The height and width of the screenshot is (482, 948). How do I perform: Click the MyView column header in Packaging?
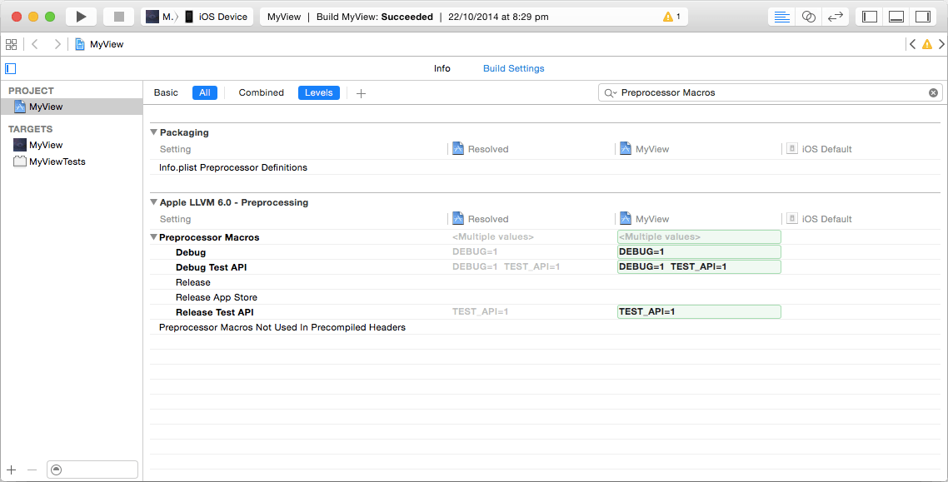pos(645,149)
